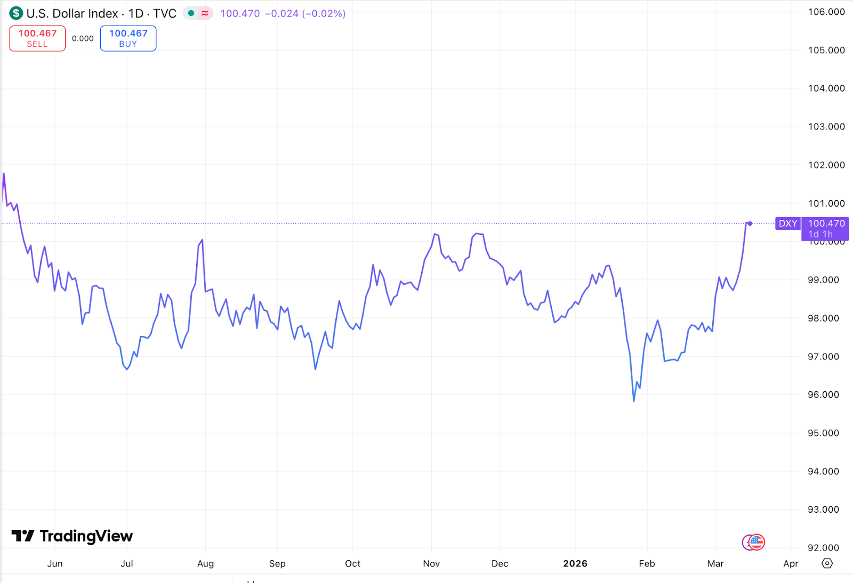Click the 92.000 price axis label
The width and height of the screenshot is (853, 583).
click(x=823, y=547)
